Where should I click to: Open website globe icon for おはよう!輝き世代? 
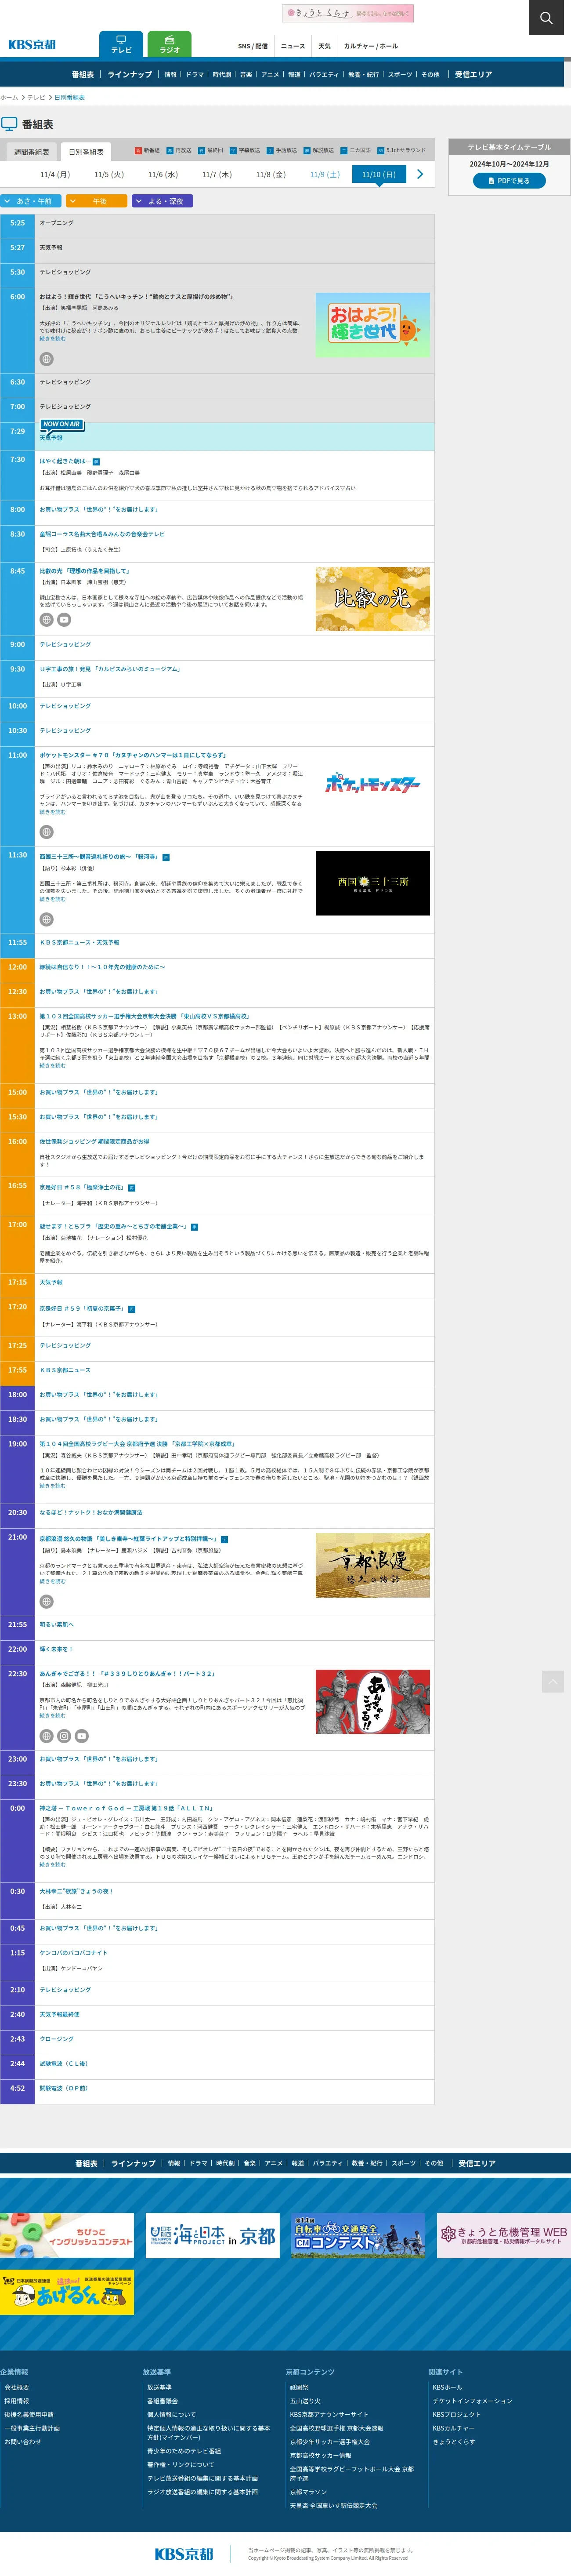(x=46, y=359)
